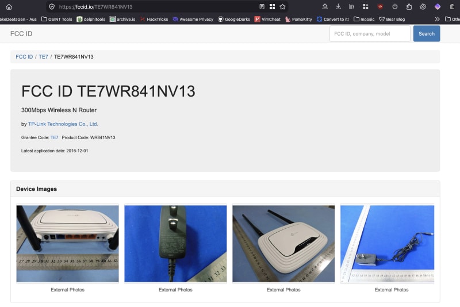Open the TE7 breadcrumb link
Image resolution: width=460 pixels, height=307 pixels.
click(x=43, y=56)
